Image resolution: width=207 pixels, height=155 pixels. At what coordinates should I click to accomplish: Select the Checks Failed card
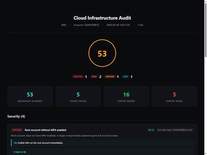click(x=174, y=96)
